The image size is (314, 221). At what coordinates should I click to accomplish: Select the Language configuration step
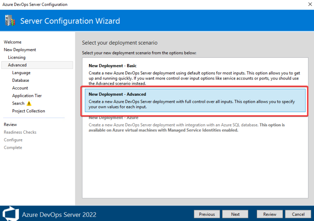[x=21, y=73]
